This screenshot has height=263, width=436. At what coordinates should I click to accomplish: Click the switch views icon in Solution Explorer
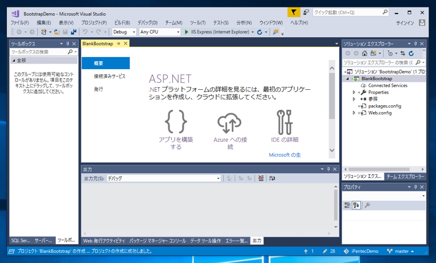(x=373, y=53)
